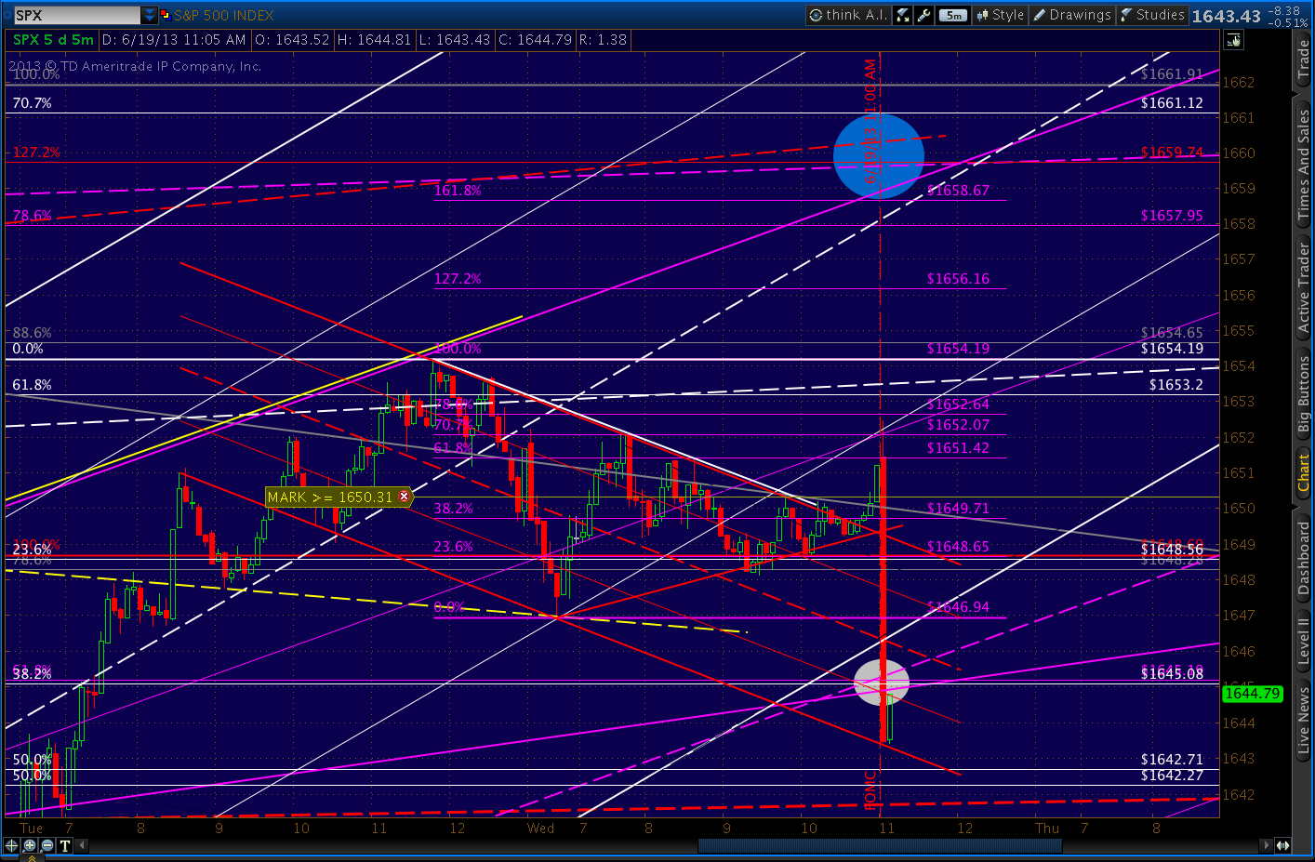Expand the bottom panel double-chevron
Image resolution: width=1315 pixels, height=862 pixels.
point(30,858)
